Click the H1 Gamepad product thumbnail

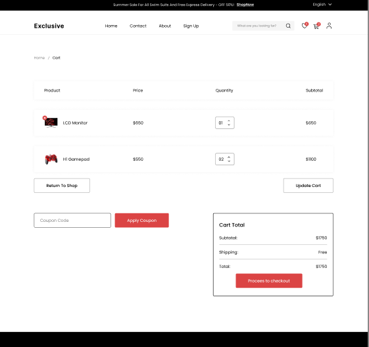point(51,159)
